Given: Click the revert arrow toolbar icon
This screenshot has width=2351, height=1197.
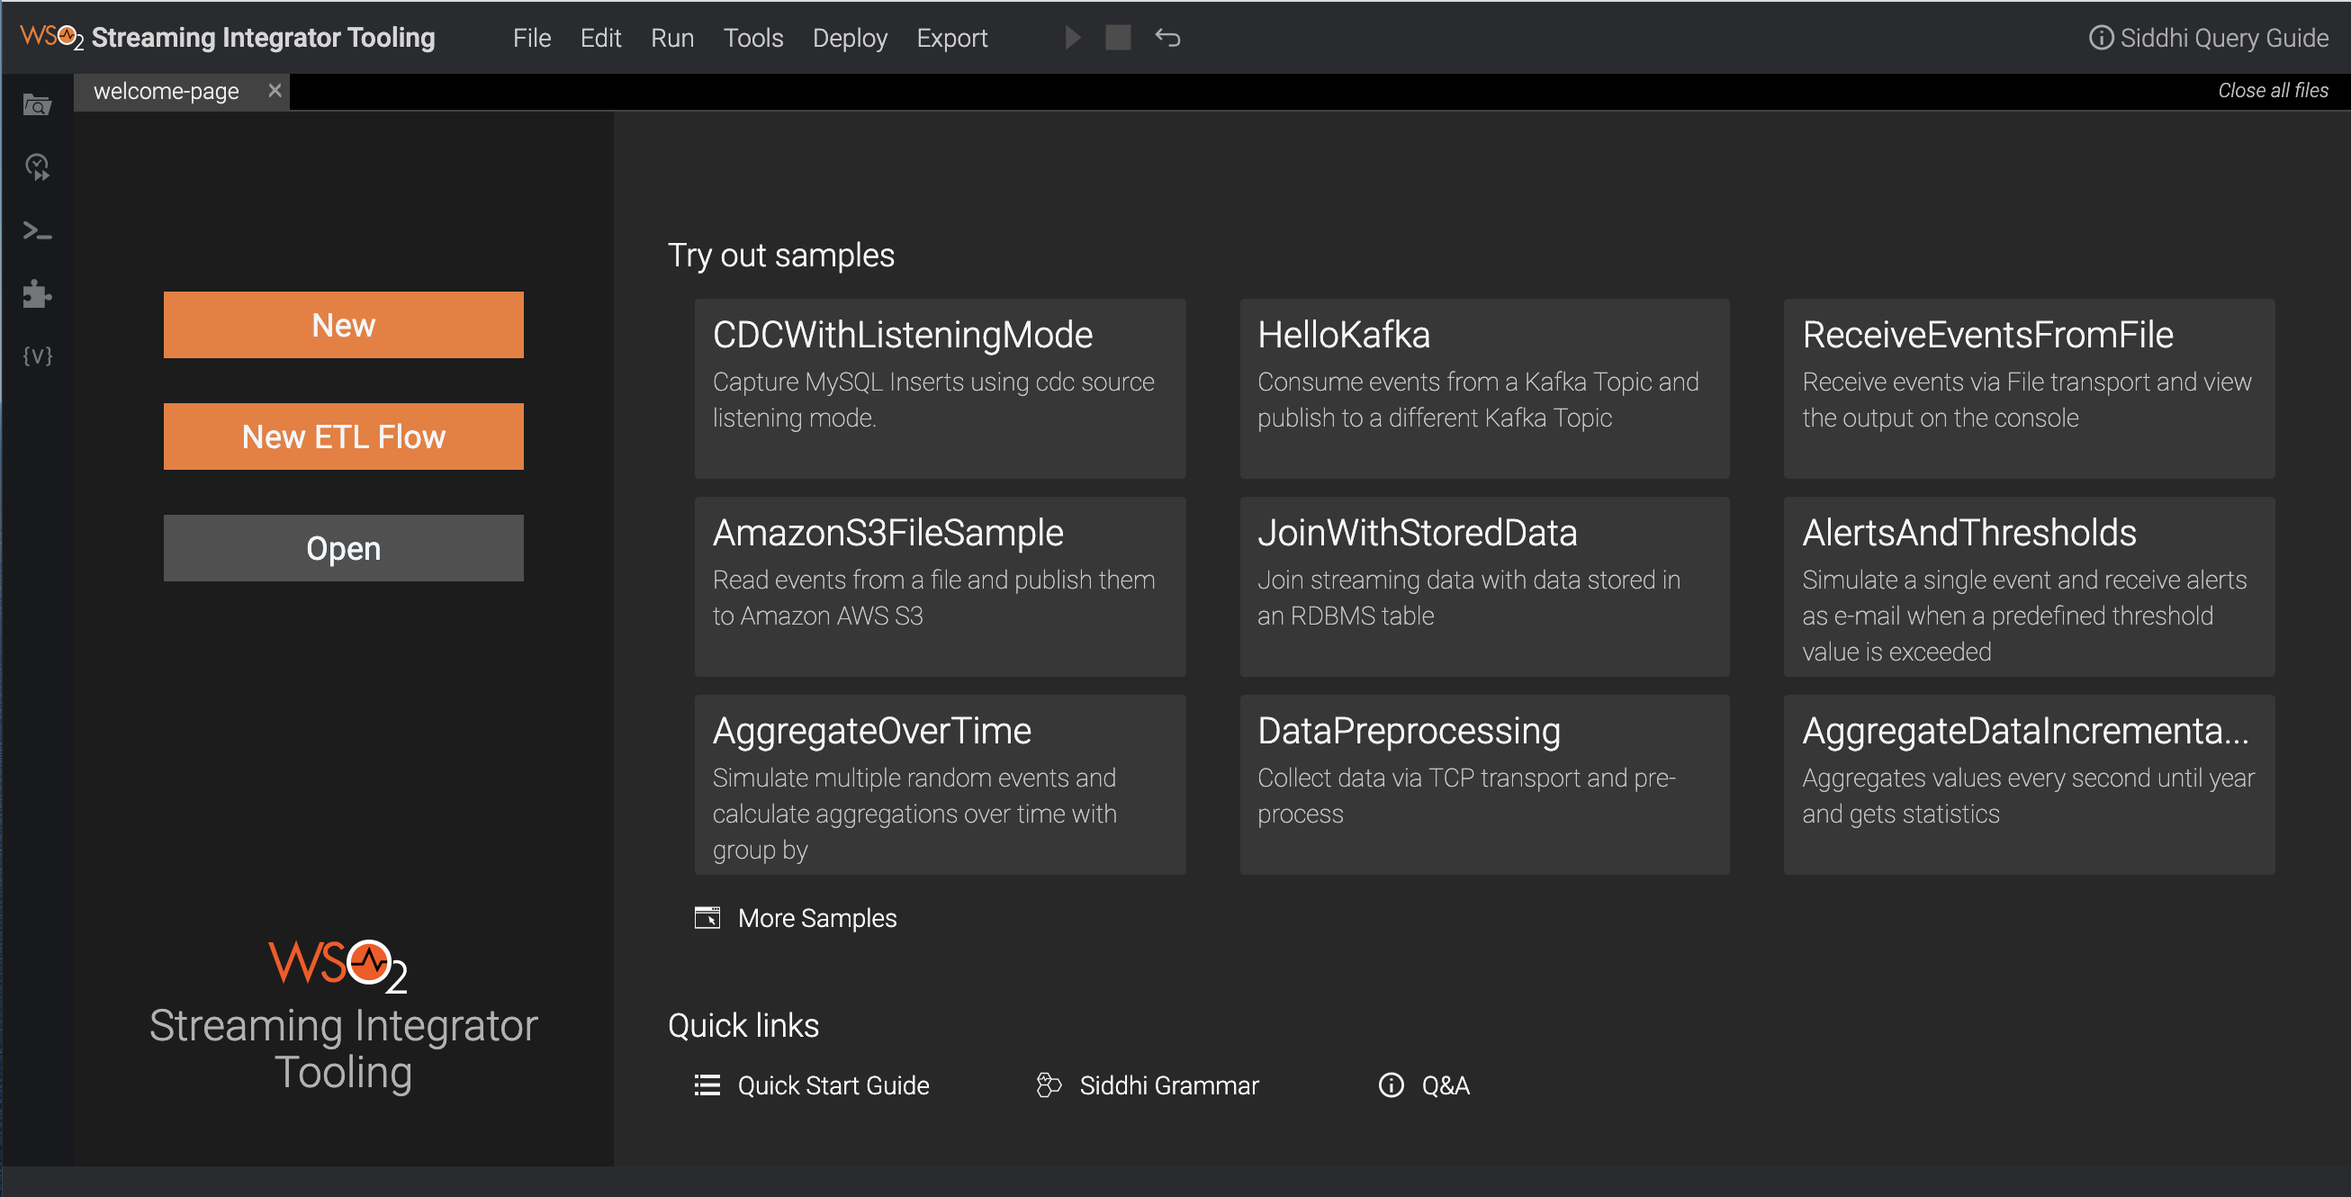Looking at the screenshot, I should pyautogui.click(x=1168, y=38).
